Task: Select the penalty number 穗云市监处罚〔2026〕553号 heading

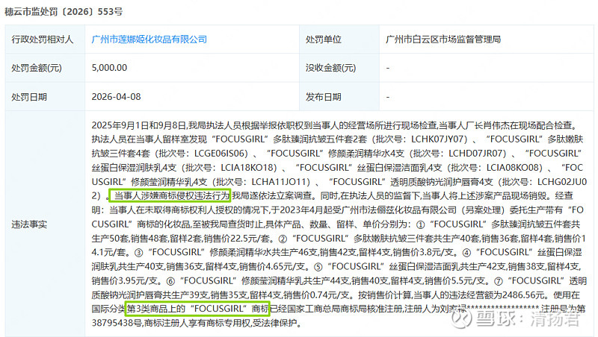Action: tap(64, 11)
